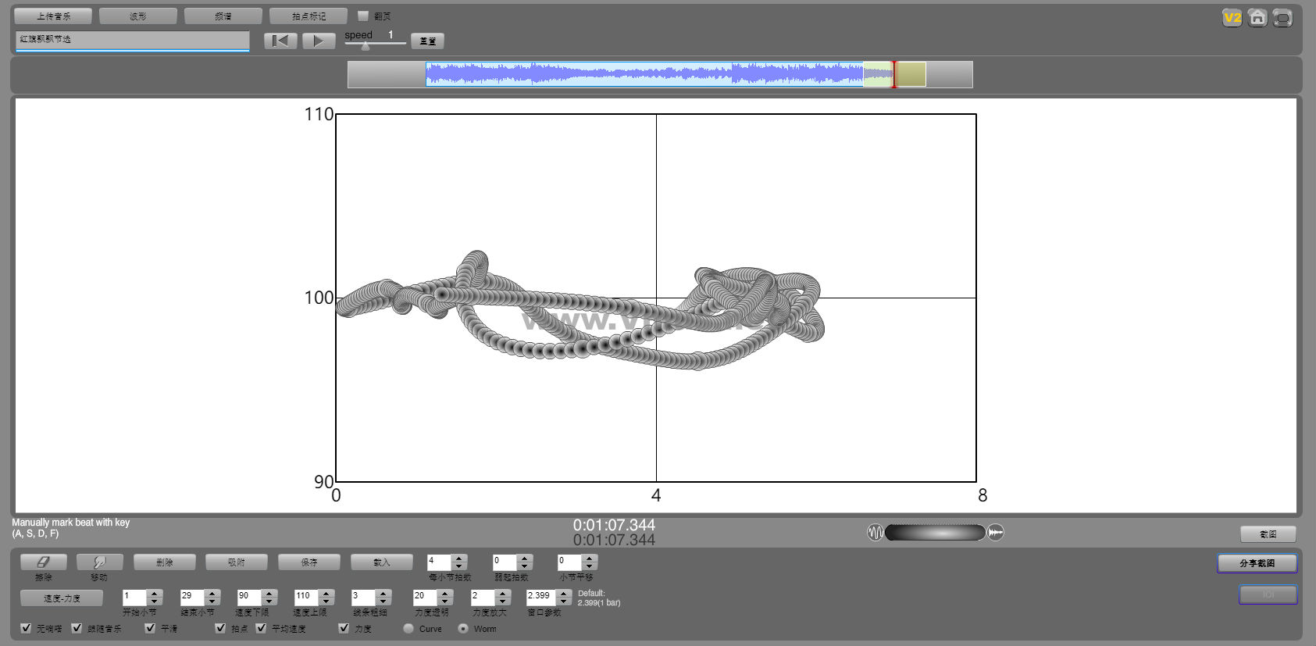Click the compressed waveform icon left of zoom bar
The width and height of the screenshot is (1316, 646).
875,533
